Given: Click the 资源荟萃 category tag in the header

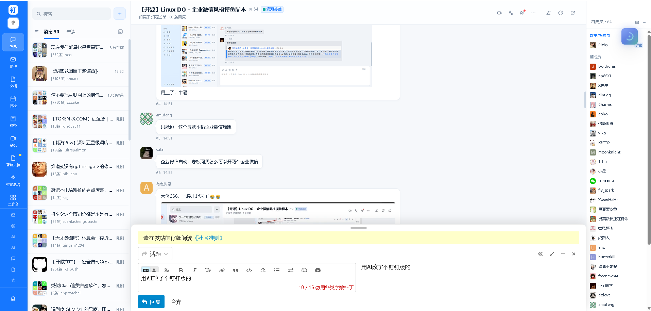Looking at the screenshot, I should (272, 9).
